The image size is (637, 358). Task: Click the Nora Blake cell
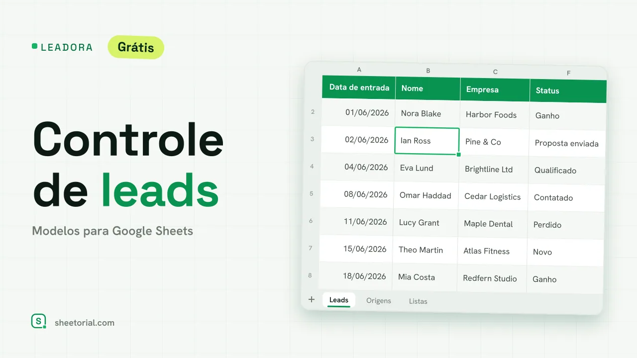tap(427, 113)
